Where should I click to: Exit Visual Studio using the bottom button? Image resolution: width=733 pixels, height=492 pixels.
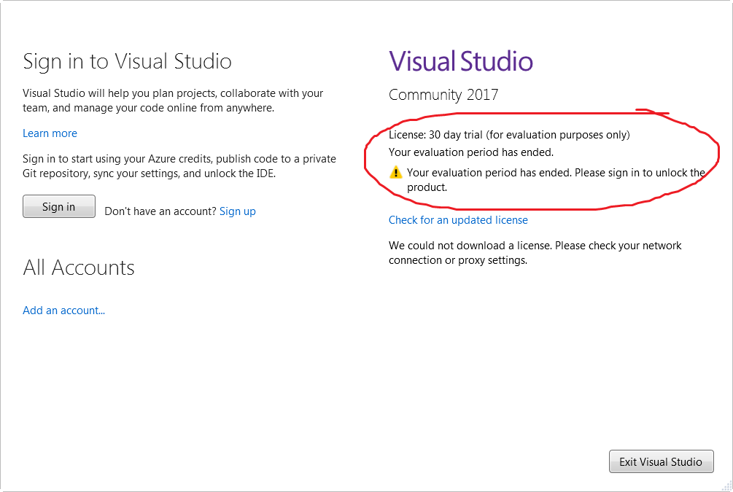661,461
